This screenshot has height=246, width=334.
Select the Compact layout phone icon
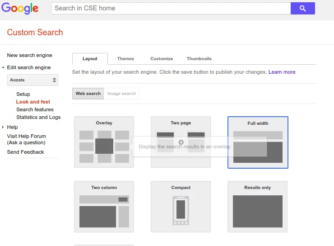coord(181,210)
